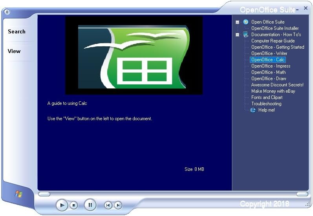Click the Calc spreadsheet logo image
The width and height of the screenshot is (313, 216).
point(134,55)
